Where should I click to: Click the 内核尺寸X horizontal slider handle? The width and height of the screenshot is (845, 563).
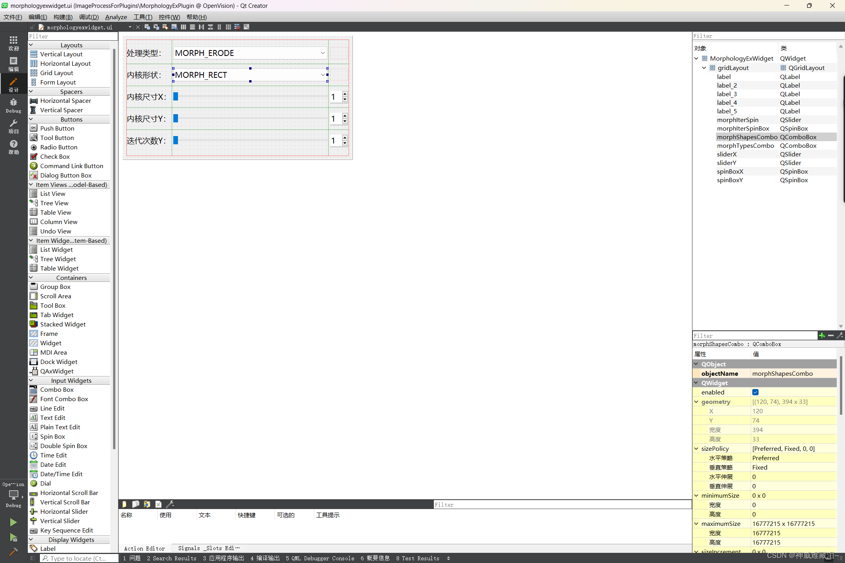pyautogui.click(x=176, y=97)
